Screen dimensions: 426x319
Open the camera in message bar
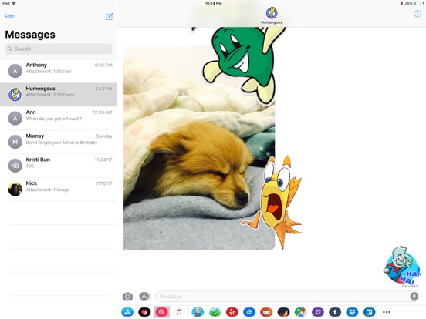click(x=127, y=296)
